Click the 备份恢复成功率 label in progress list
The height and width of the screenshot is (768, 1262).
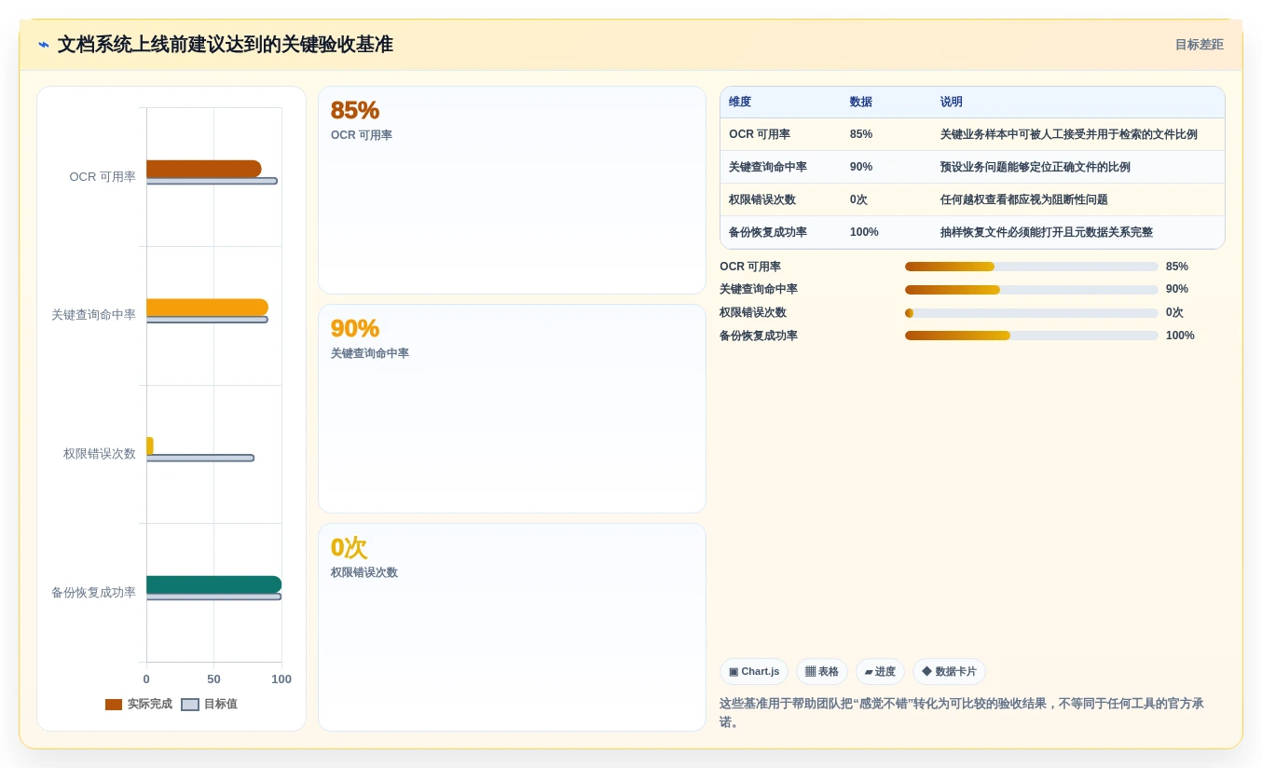759,336
